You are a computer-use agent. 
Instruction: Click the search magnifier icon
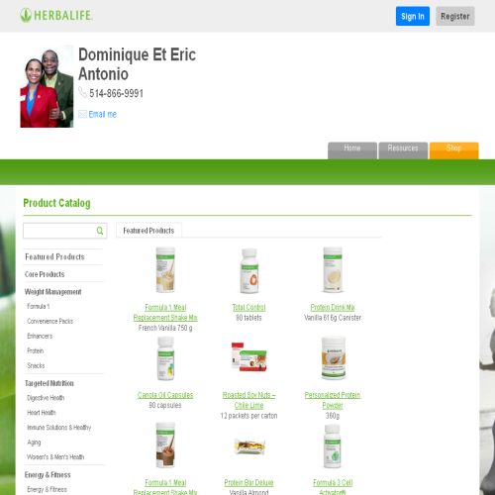[x=100, y=231]
